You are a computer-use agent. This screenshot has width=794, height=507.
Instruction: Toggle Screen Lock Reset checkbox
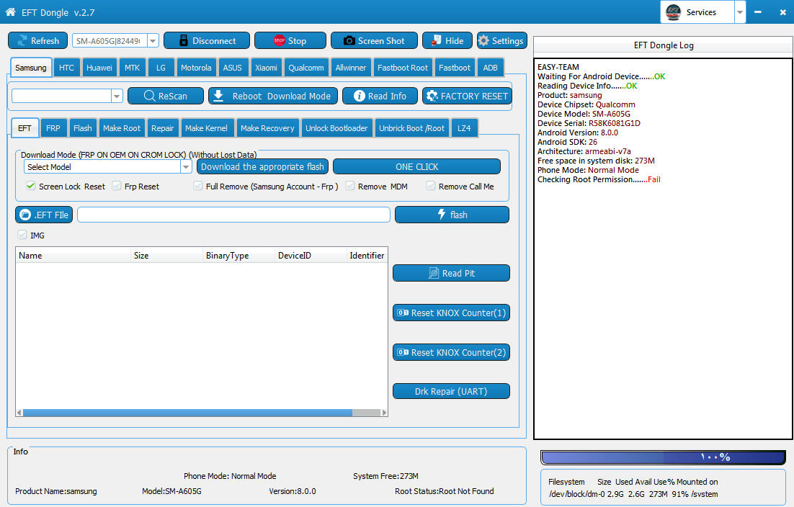tap(31, 186)
